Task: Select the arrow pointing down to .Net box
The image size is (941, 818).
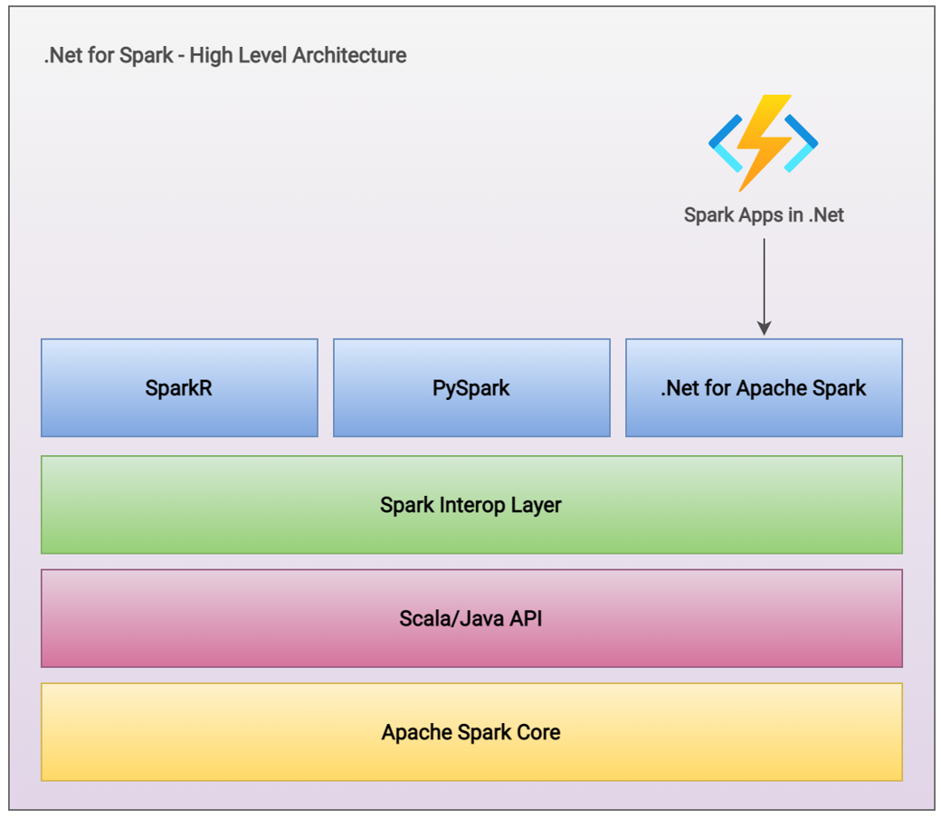Action: tap(764, 287)
